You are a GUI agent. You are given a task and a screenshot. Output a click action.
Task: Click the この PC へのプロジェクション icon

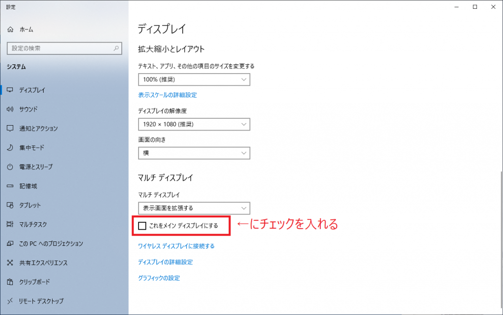pos(10,243)
